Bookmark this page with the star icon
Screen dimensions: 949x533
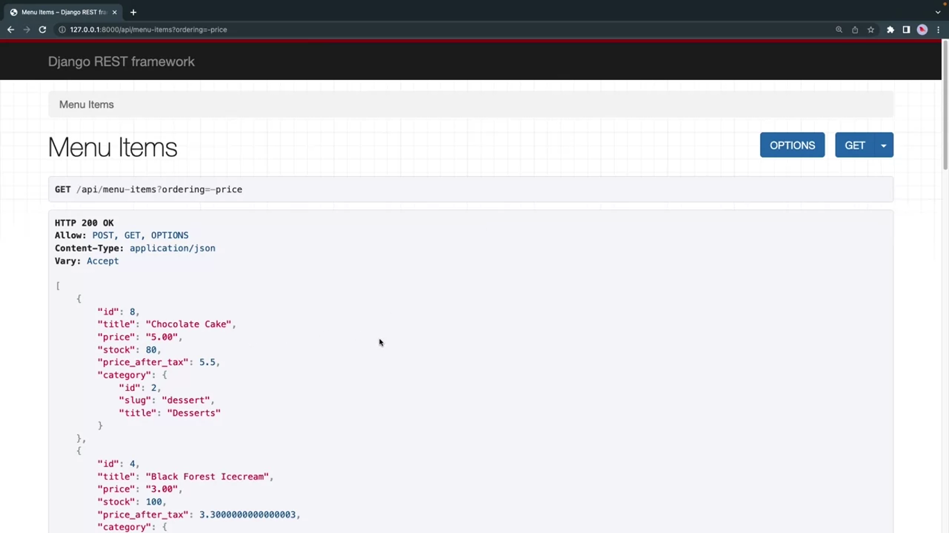click(870, 30)
